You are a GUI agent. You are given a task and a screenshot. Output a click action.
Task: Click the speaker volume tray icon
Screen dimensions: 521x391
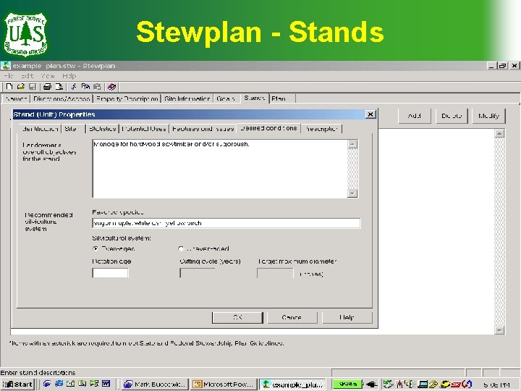[x=411, y=384]
